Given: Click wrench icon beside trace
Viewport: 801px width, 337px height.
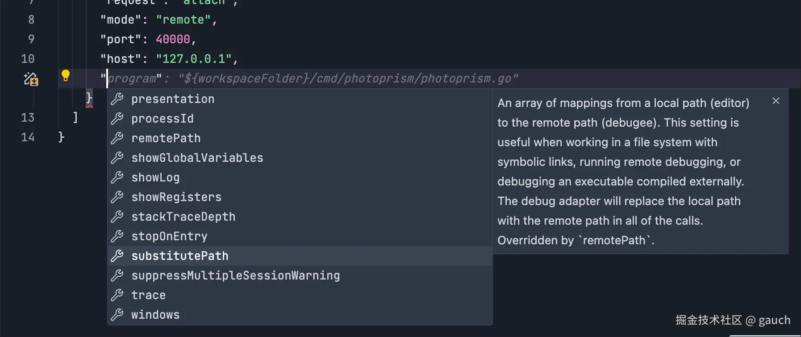Looking at the screenshot, I should 117,295.
